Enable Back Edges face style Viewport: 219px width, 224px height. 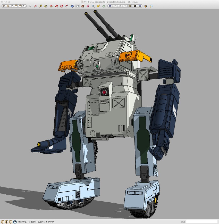(115, 6)
